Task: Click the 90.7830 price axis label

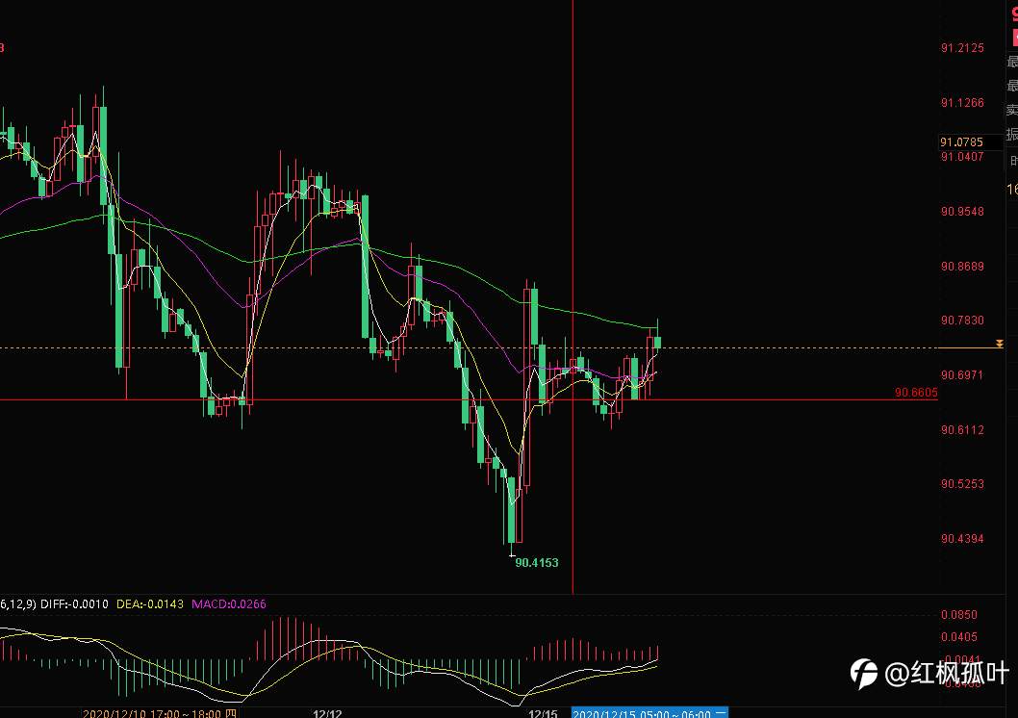Action: (x=962, y=321)
